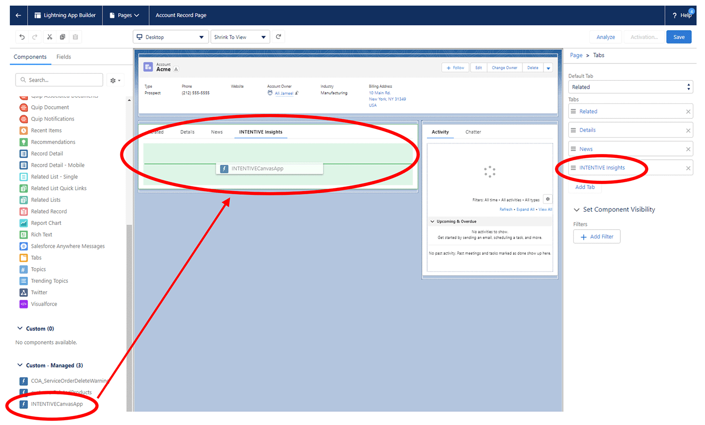Image resolution: width=705 pixels, height=425 pixels.
Task: Click the redo icon
Action: click(x=35, y=37)
